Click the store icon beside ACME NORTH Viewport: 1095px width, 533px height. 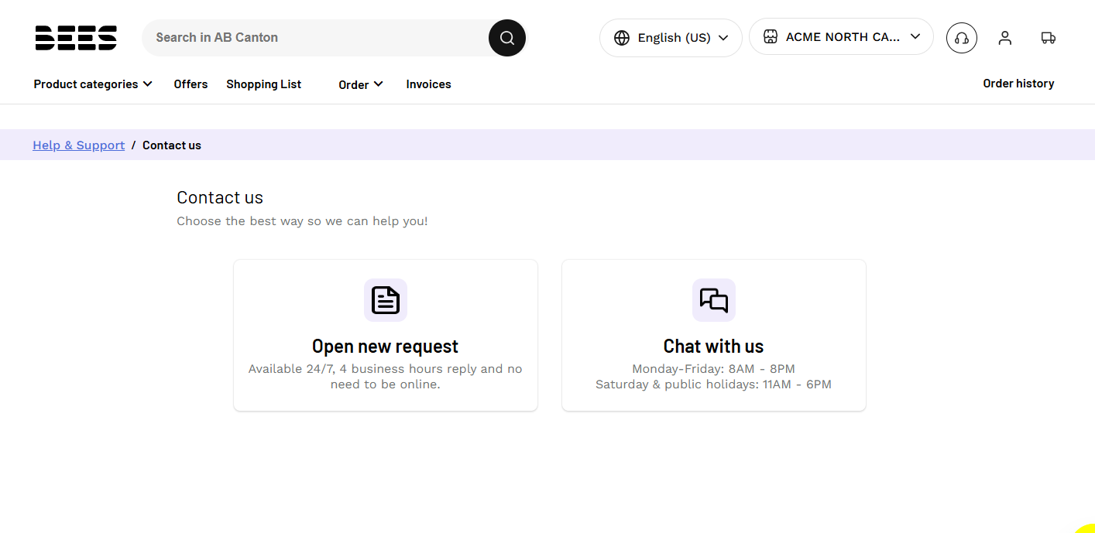(771, 36)
